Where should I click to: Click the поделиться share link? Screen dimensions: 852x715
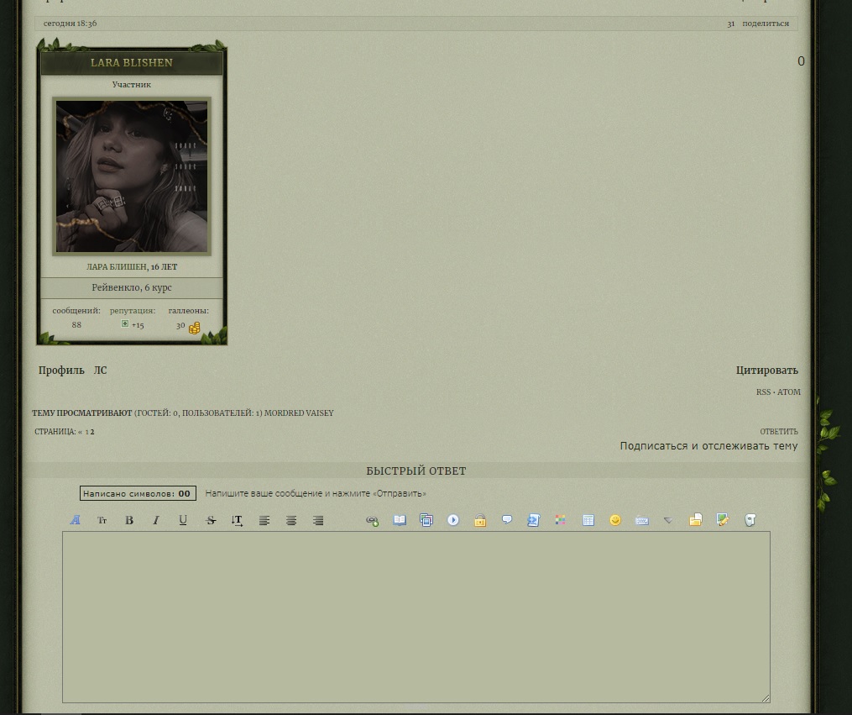coord(765,24)
